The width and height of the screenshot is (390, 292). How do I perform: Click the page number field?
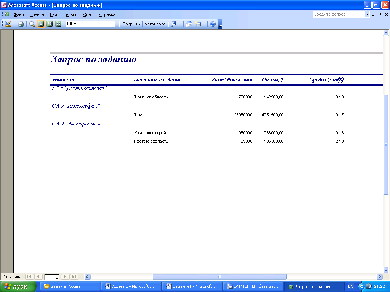[x=52, y=277]
